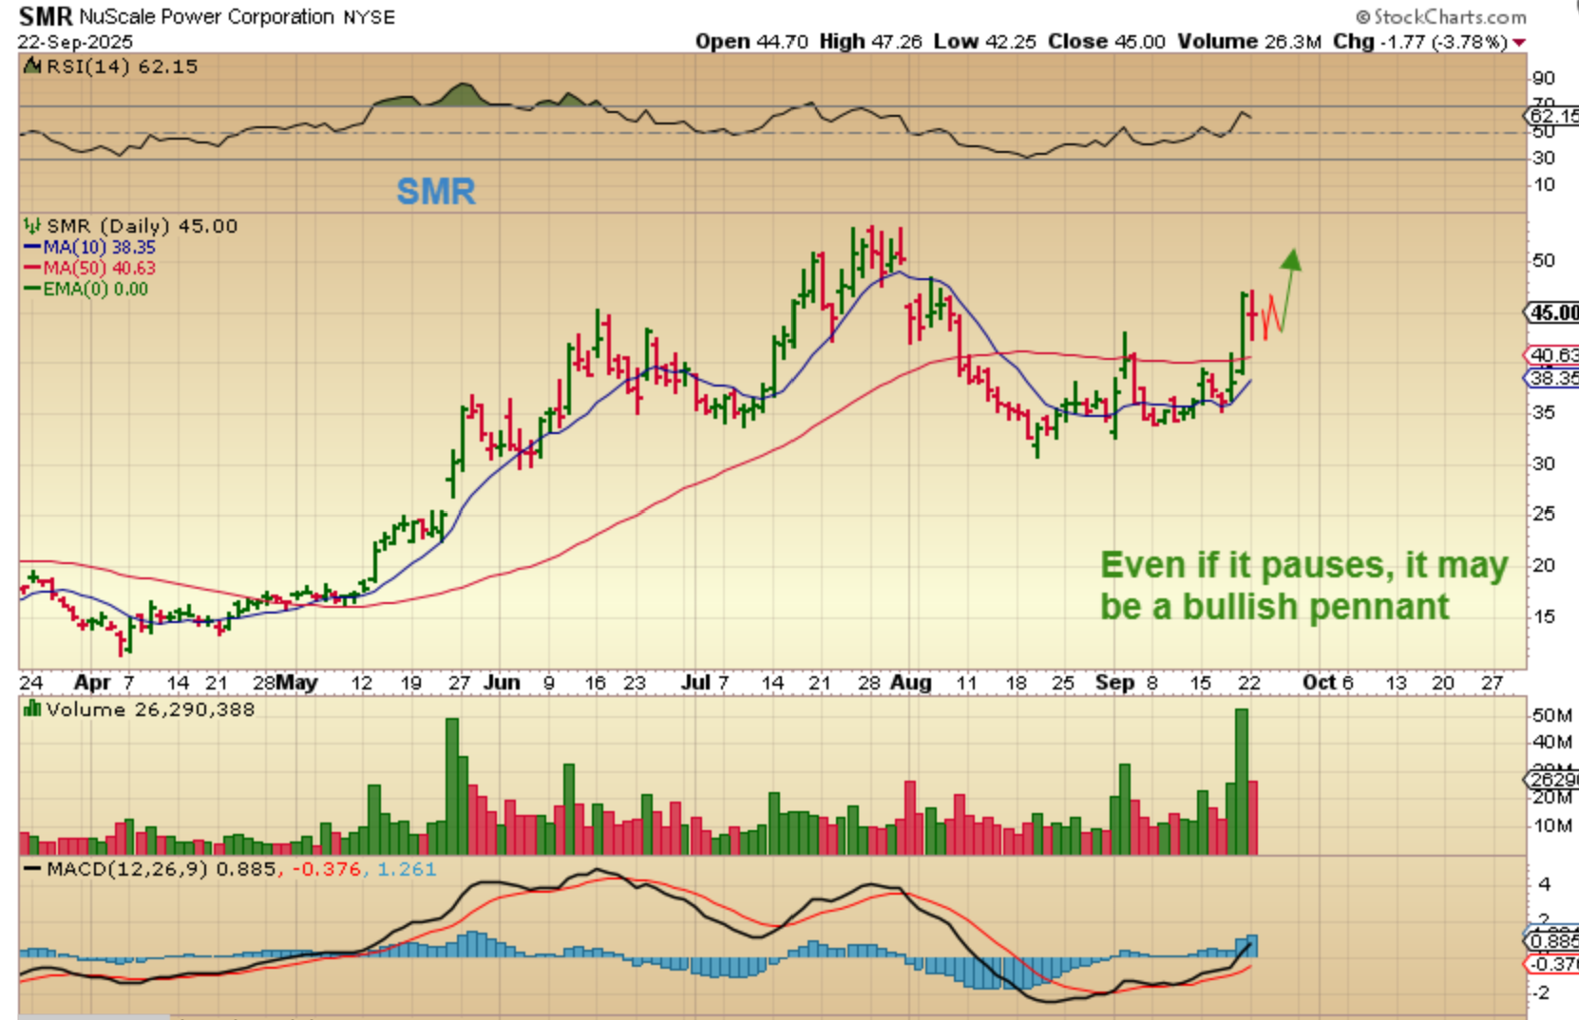Click the MA(50) 40.63 legend text
This screenshot has width=1579, height=1020.
point(100,268)
